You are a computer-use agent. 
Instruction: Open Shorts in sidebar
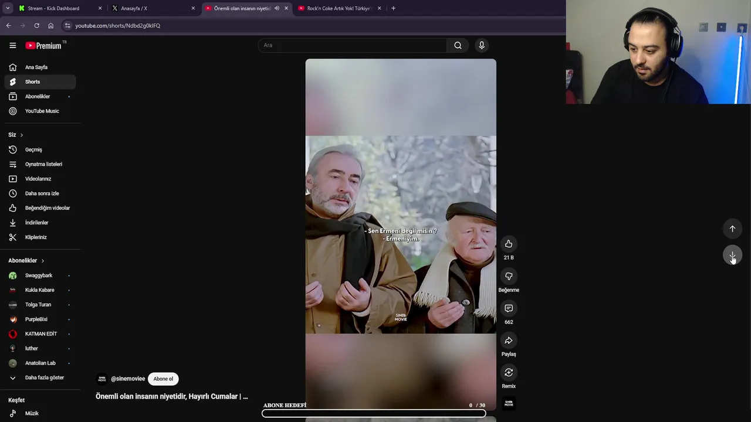[x=40, y=82]
